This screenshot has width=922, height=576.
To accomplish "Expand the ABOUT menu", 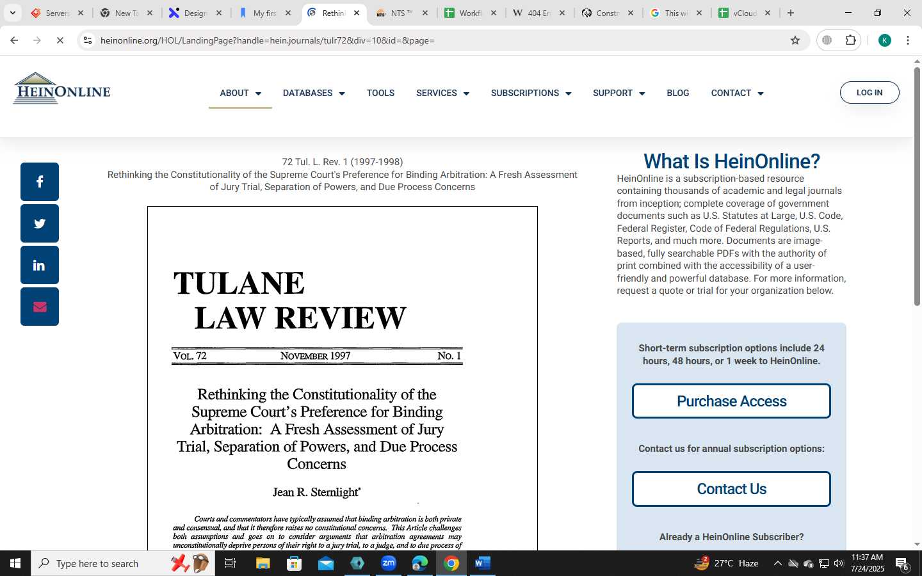I will 240,93.
